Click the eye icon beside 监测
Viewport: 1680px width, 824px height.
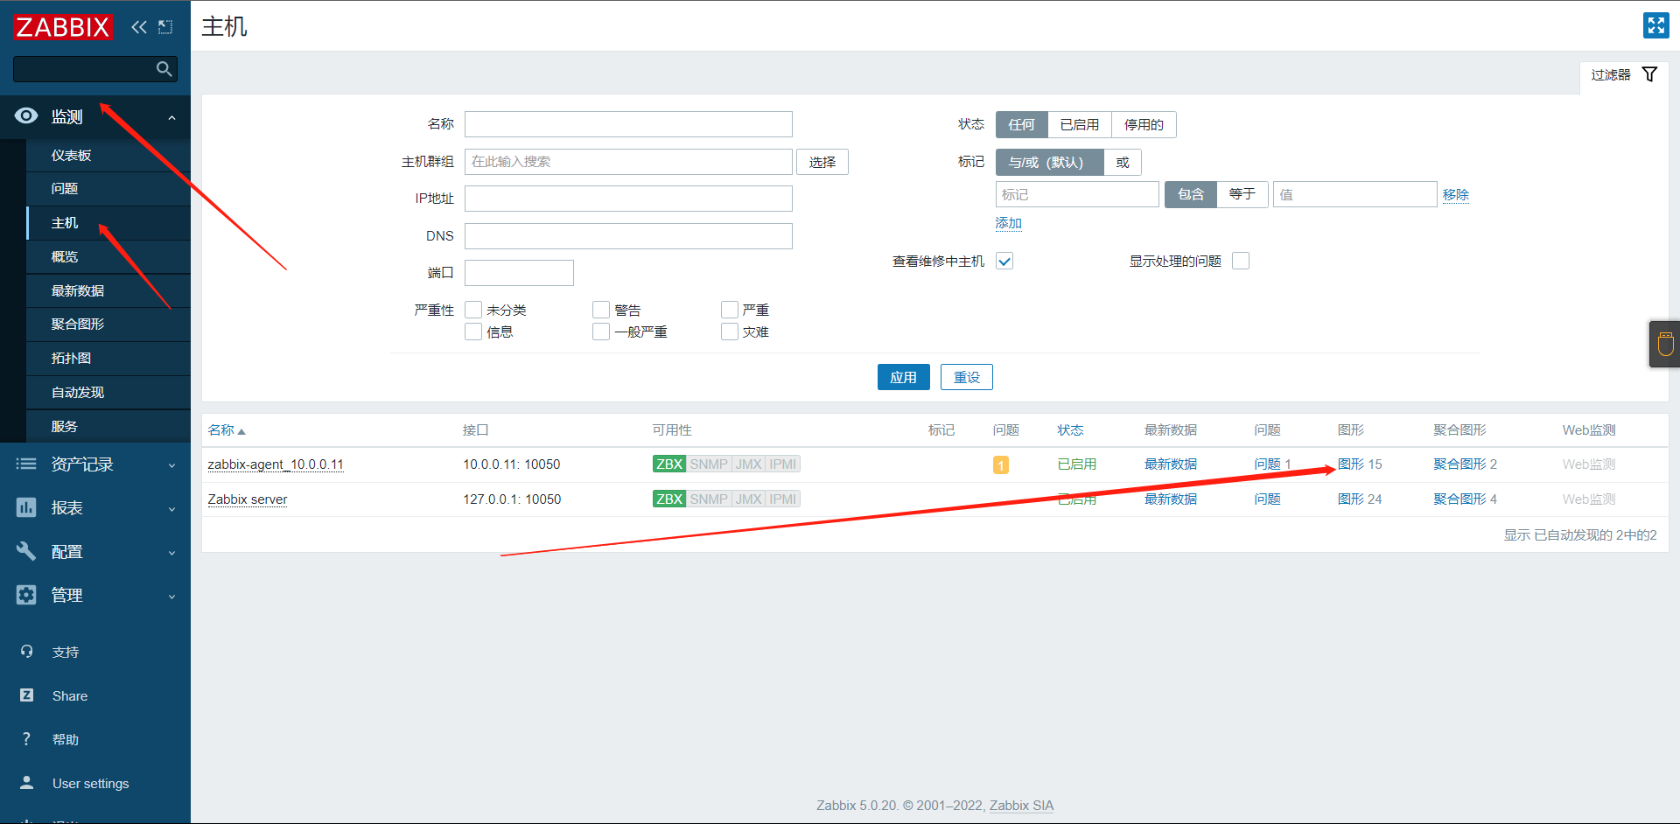[x=26, y=115]
